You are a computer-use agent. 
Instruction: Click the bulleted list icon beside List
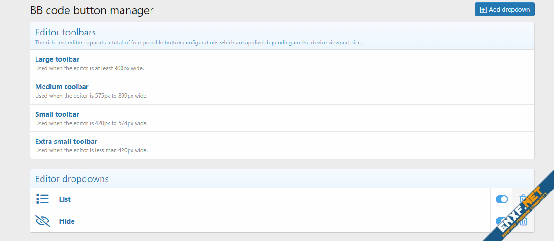coord(43,199)
